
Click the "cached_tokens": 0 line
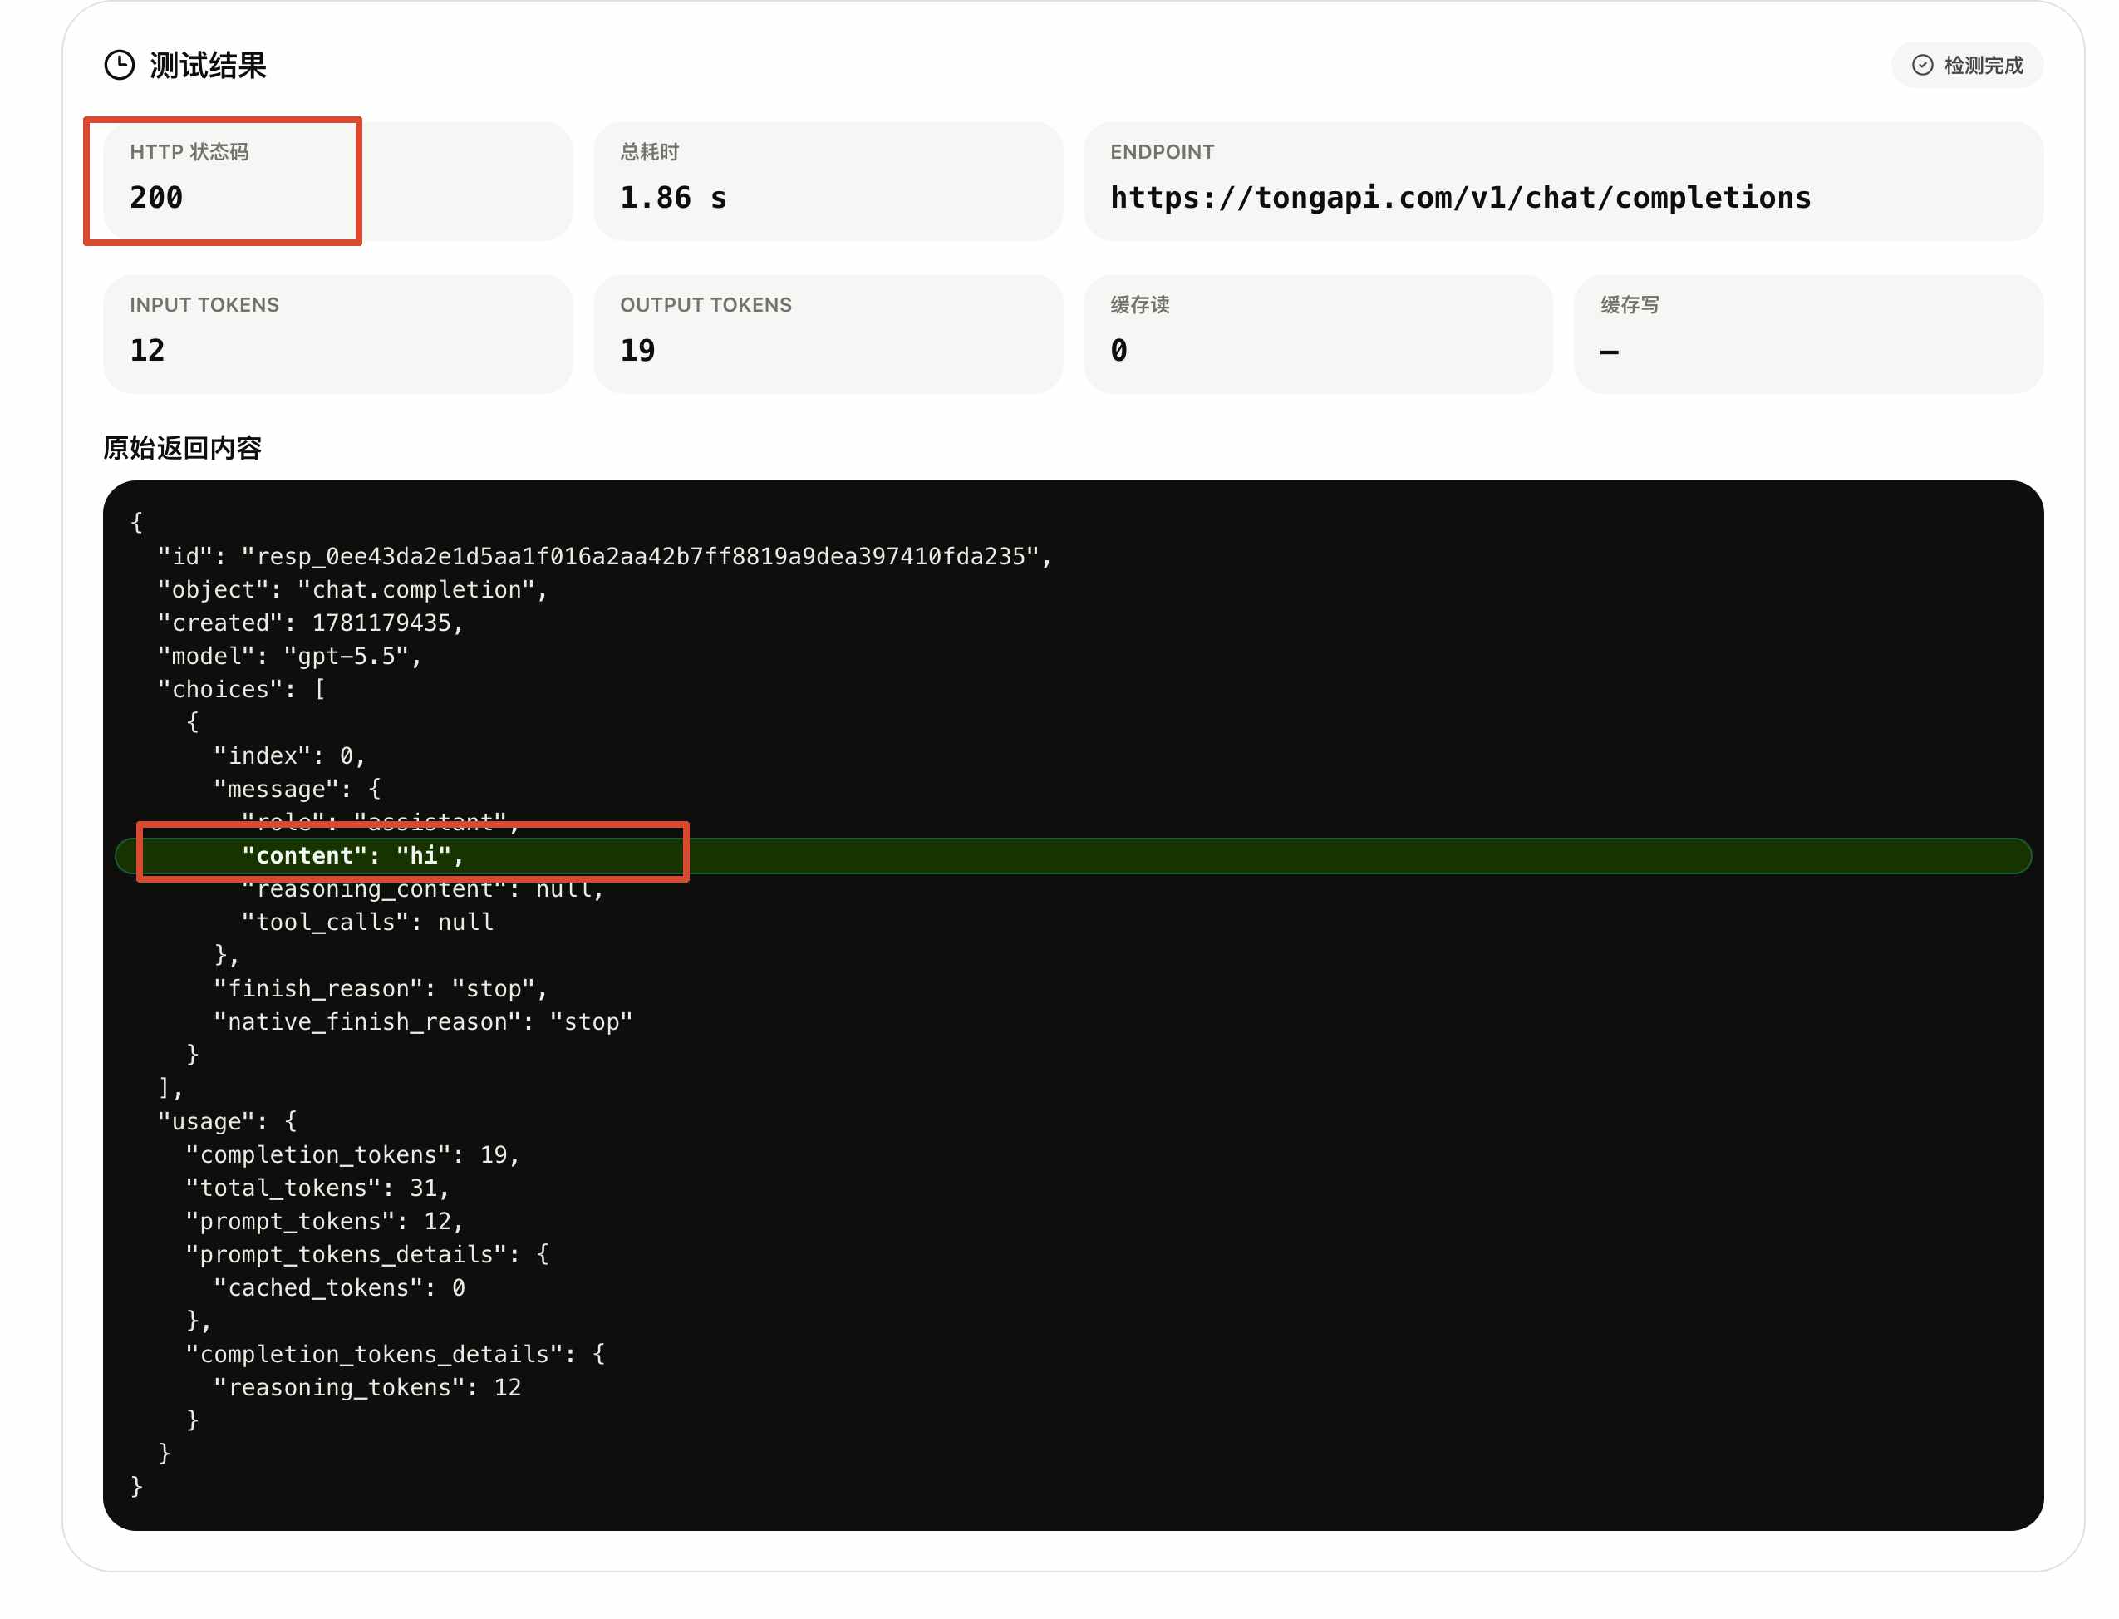[339, 1288]
